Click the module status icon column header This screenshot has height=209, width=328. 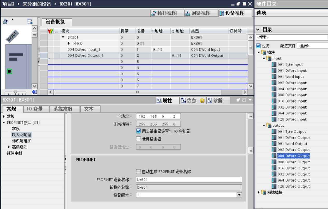click(x=50, y=31)
